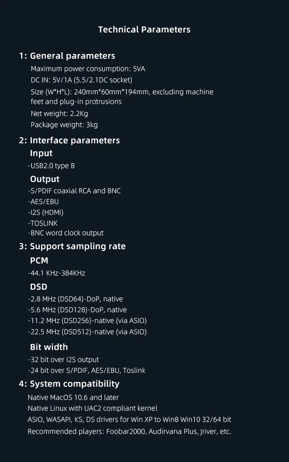Select the Net weight 2.2Kg line

click(59, 114)
